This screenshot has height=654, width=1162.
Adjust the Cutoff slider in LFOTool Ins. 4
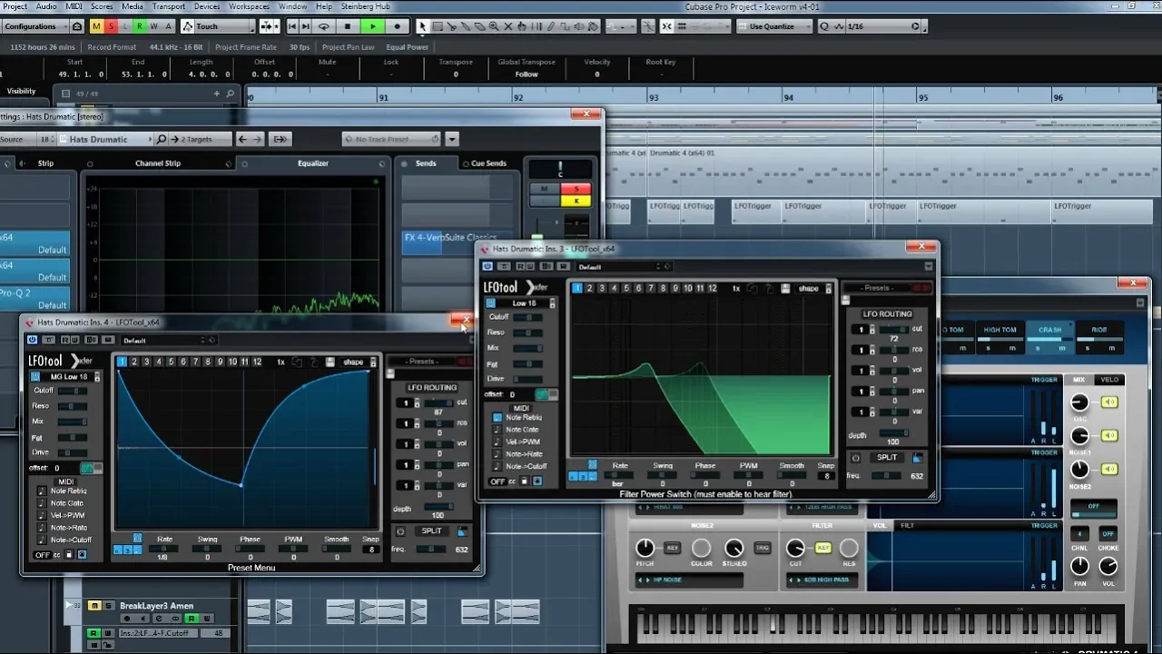[73, 391]
